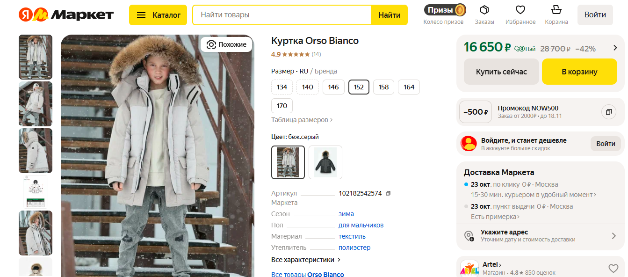628x277 pixels.
Task: Open Favorites (Избранное) heart icon
Action: [520, 10]
